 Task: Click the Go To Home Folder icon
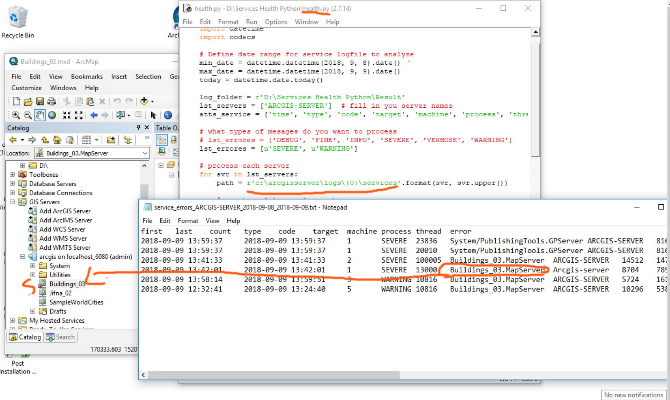point(57,140)
